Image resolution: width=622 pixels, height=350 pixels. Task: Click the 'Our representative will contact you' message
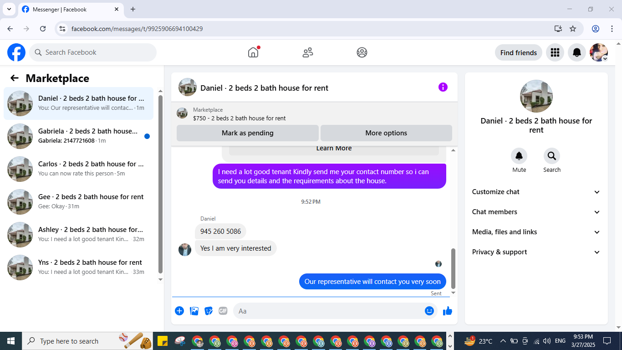(x=372, y=282)
